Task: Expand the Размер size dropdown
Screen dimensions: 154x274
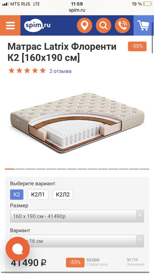Action: tap(74, 216)
